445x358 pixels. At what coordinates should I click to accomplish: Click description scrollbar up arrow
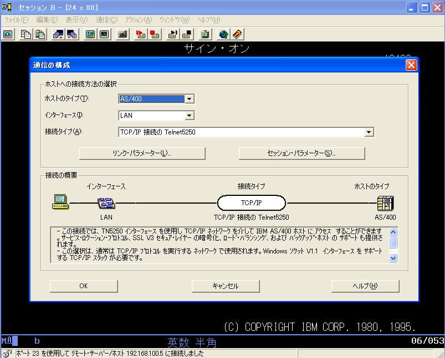(393, 232)
